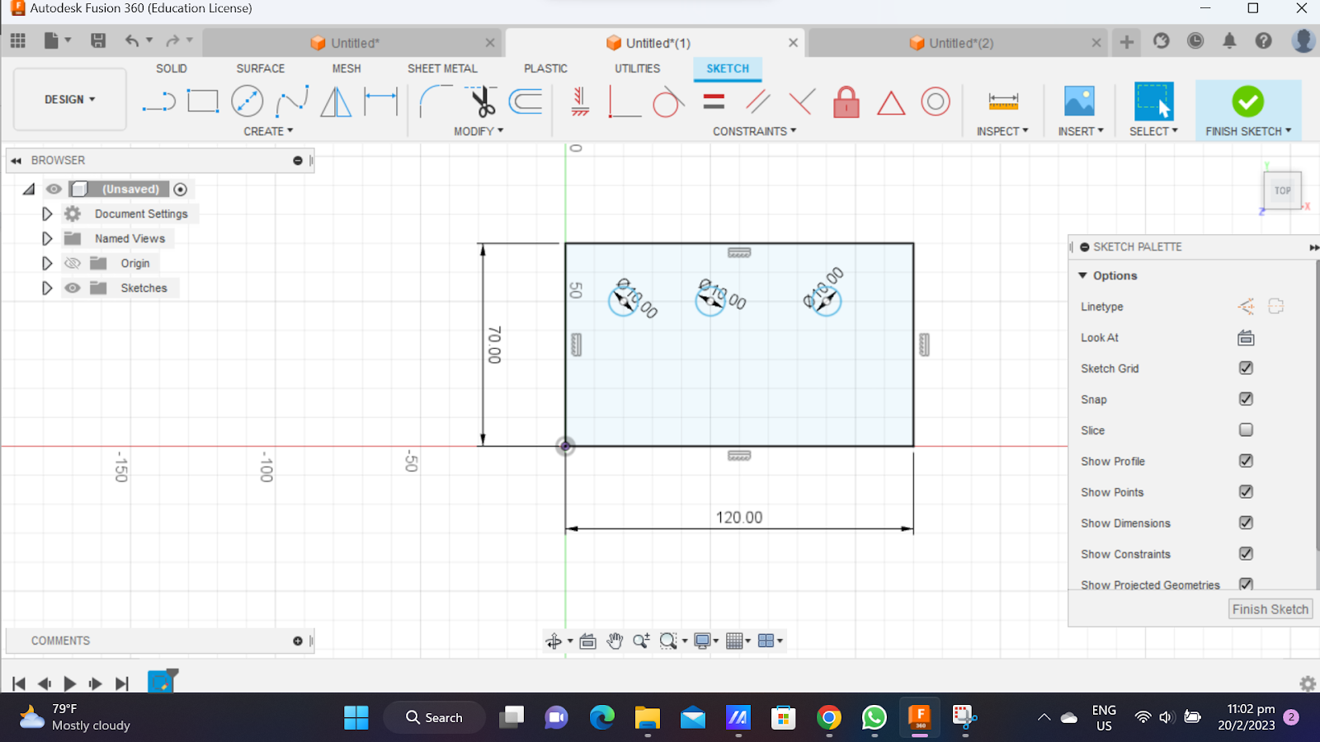1320x742 pixels.
Task: Apply the Horizontal/Vertical constraint
Action: point(581,101)
